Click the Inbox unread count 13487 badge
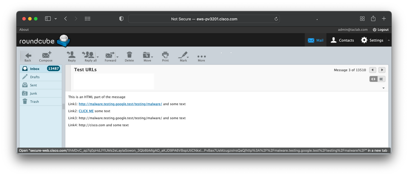This screenshot has height=176, width=408. coord(54,69)
